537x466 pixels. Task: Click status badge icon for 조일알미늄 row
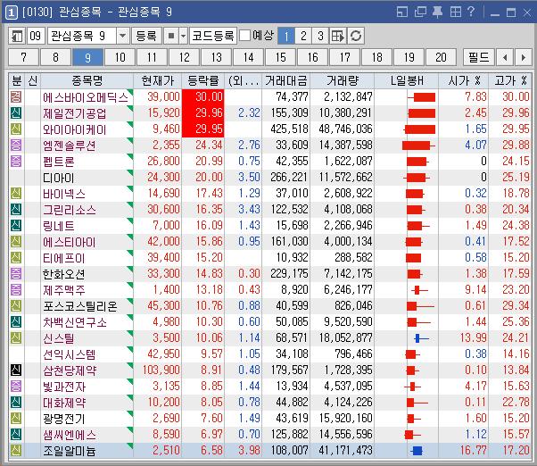pos(16,450)
